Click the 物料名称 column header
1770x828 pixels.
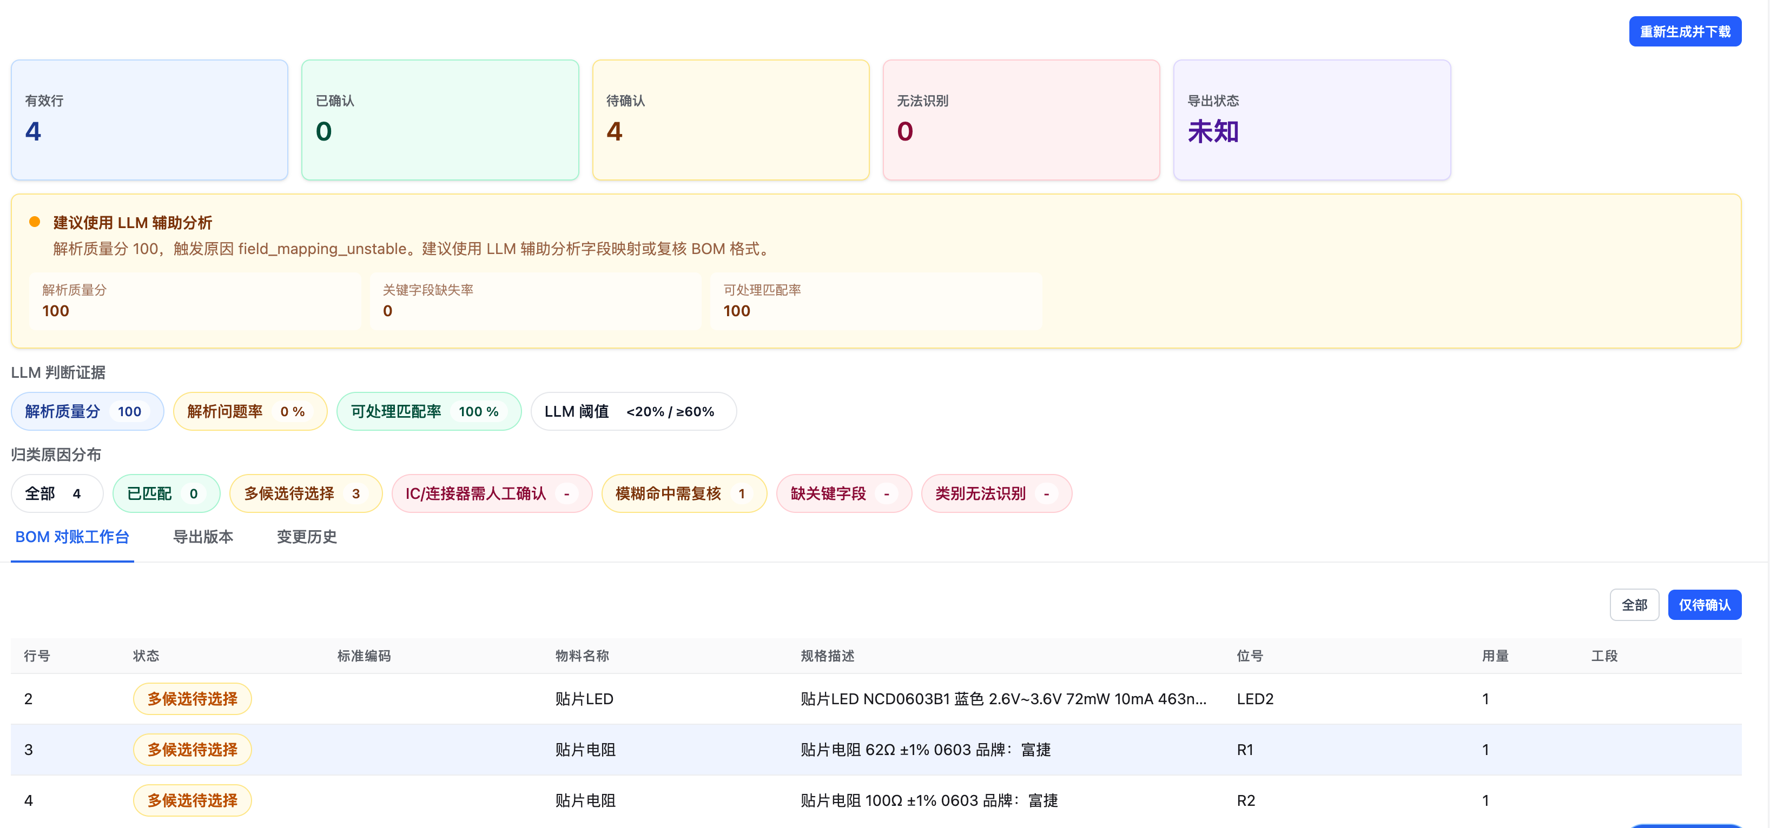(x=582, y=656)
